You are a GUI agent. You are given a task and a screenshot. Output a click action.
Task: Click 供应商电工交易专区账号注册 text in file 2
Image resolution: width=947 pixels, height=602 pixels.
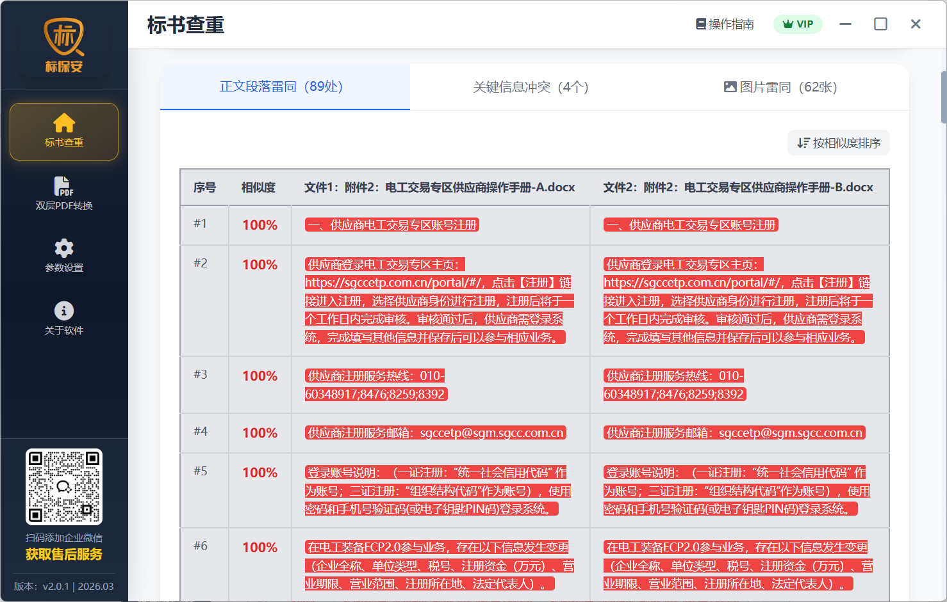click(691, 225)
